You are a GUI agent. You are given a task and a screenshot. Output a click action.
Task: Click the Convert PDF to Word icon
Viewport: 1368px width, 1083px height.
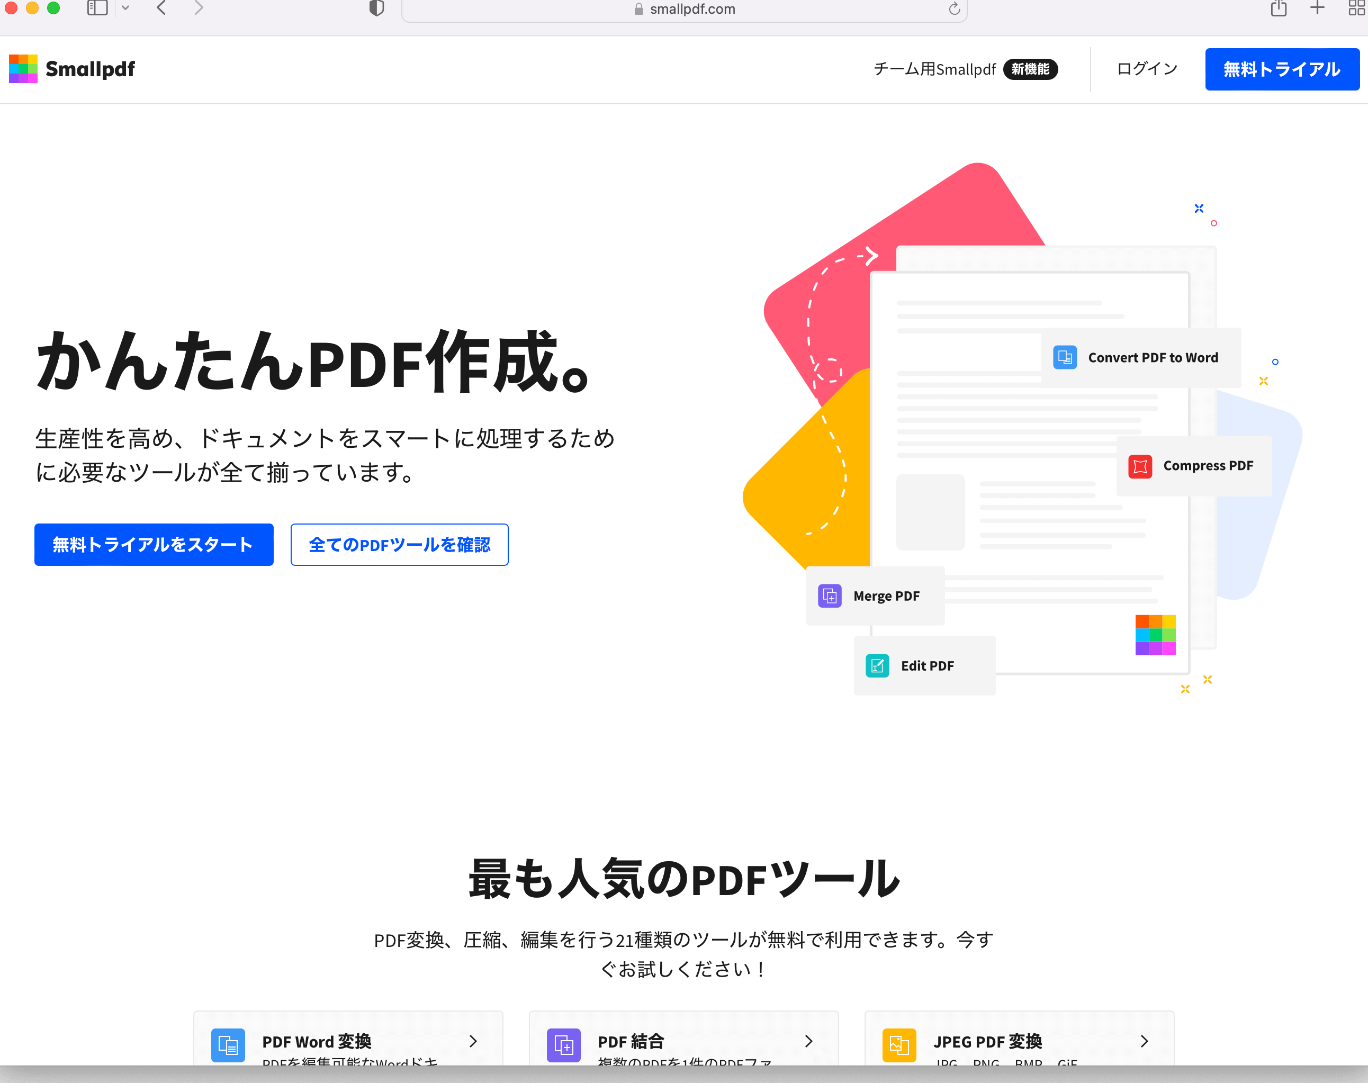pos(1064,357)
